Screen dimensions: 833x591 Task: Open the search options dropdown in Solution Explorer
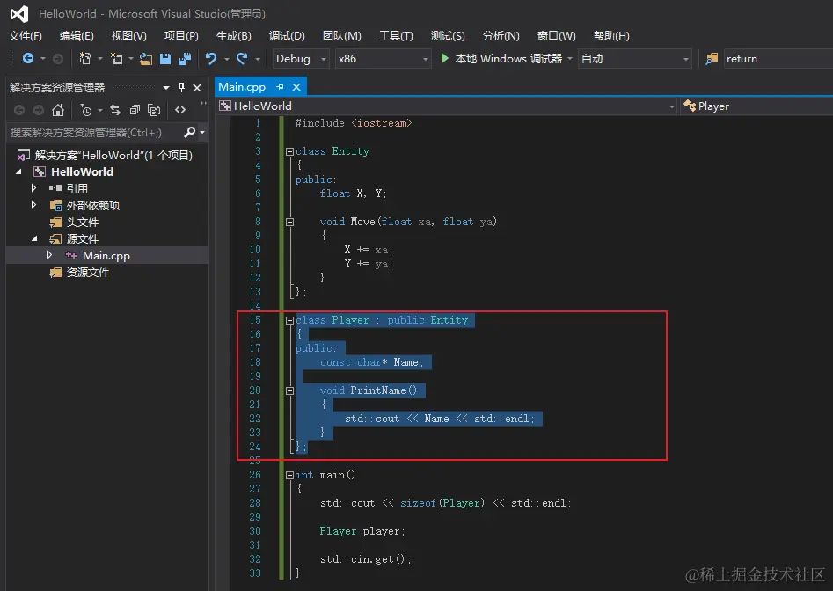202,132
